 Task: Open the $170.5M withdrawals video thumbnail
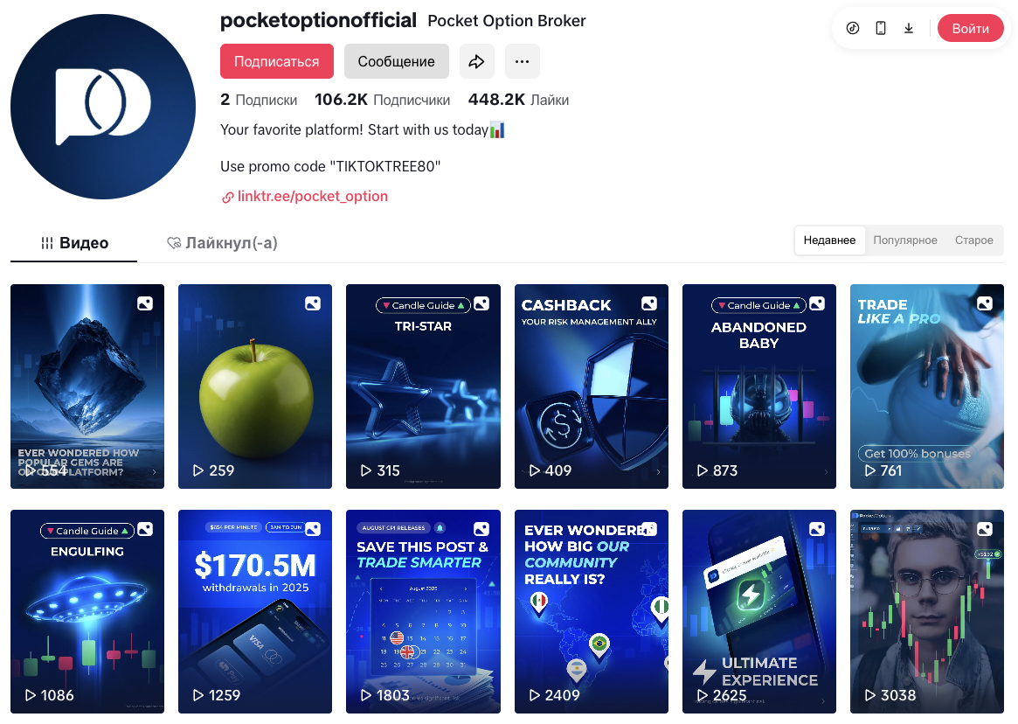(x=255, y=611)
